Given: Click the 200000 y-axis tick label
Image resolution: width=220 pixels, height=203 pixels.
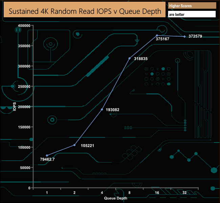Looking at the screenshot, I should click(24, 107).
